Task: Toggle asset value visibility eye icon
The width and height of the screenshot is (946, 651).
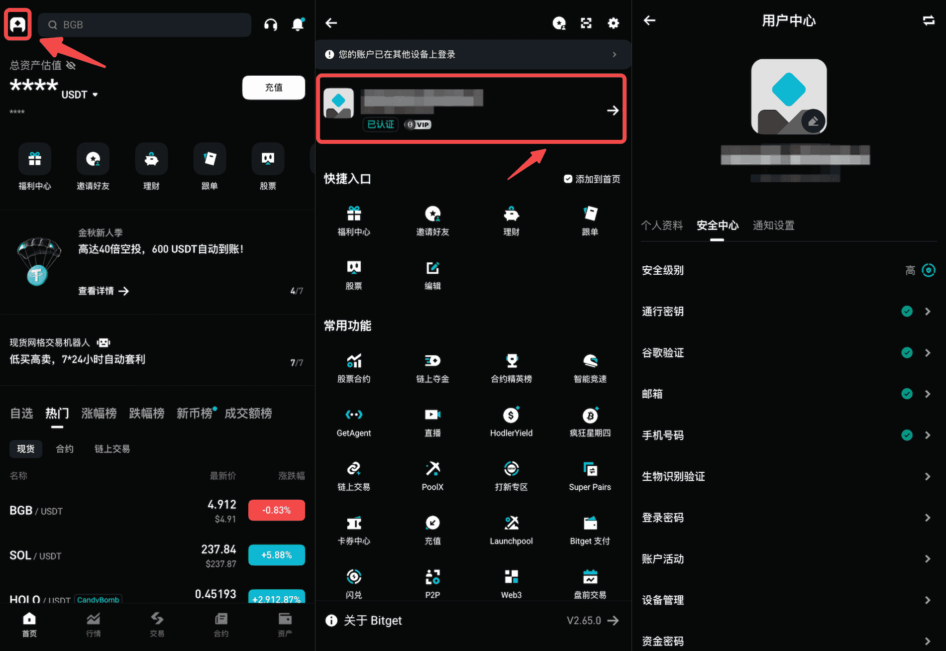Action: pyautogui.click(x=71, y=65)
